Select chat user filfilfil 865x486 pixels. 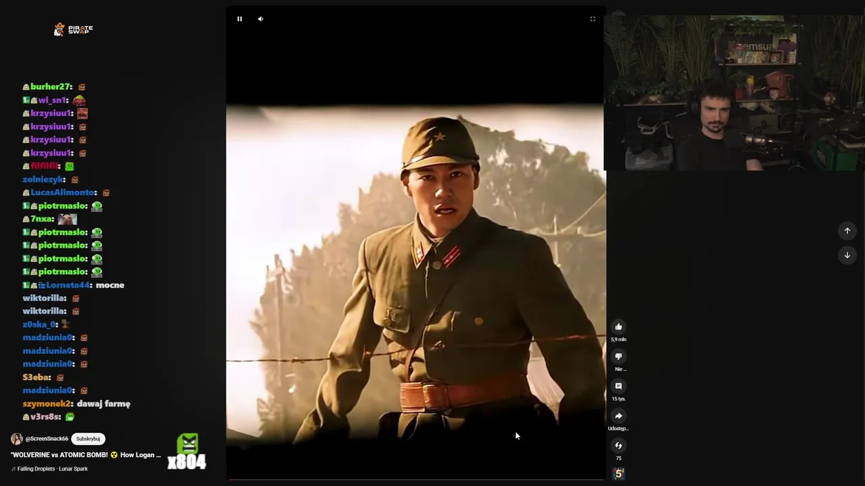point(45,166)
